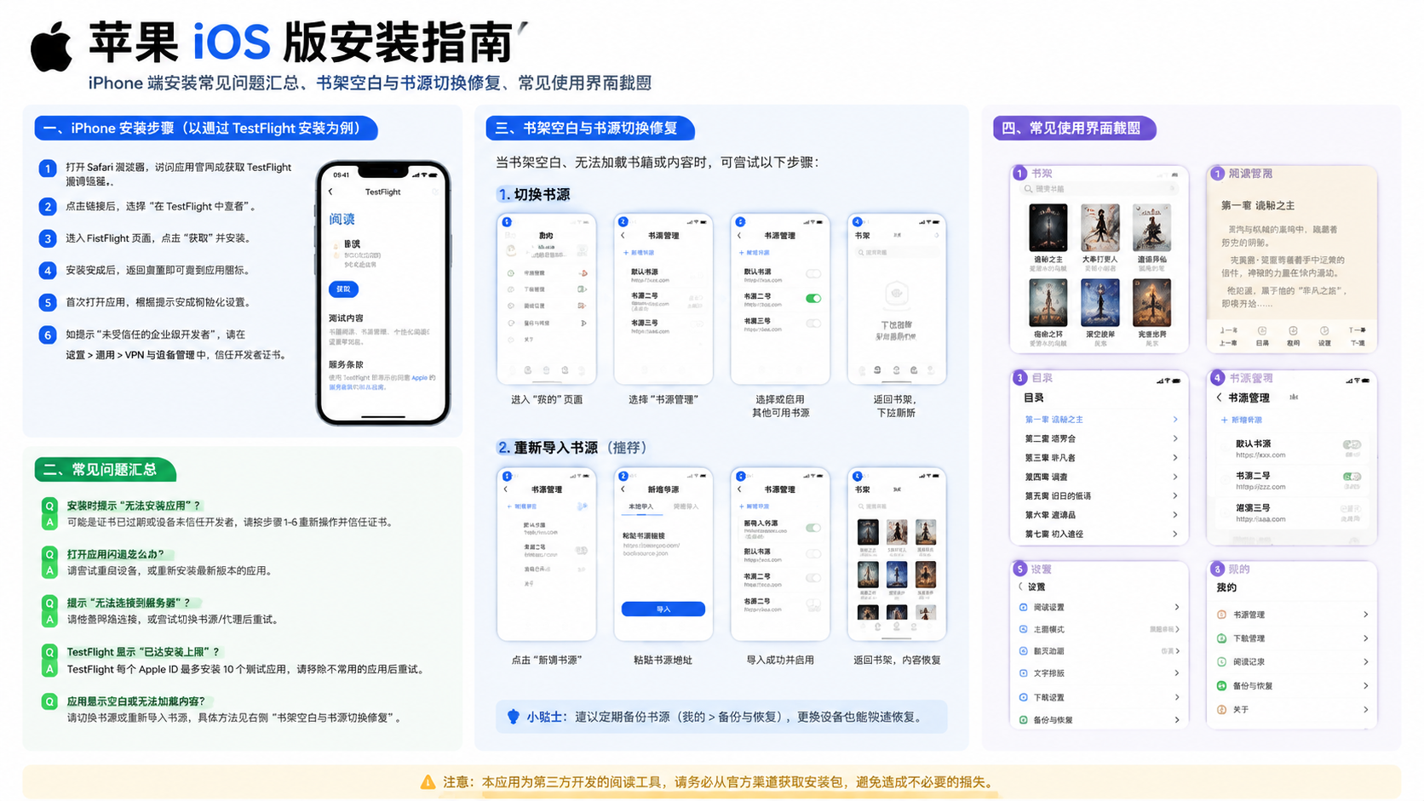This screenshot has width=1424, height=801.
Task: Click the 备份与恢复 icon in the 我的 panel
Action: click(x=1222, y=685)
